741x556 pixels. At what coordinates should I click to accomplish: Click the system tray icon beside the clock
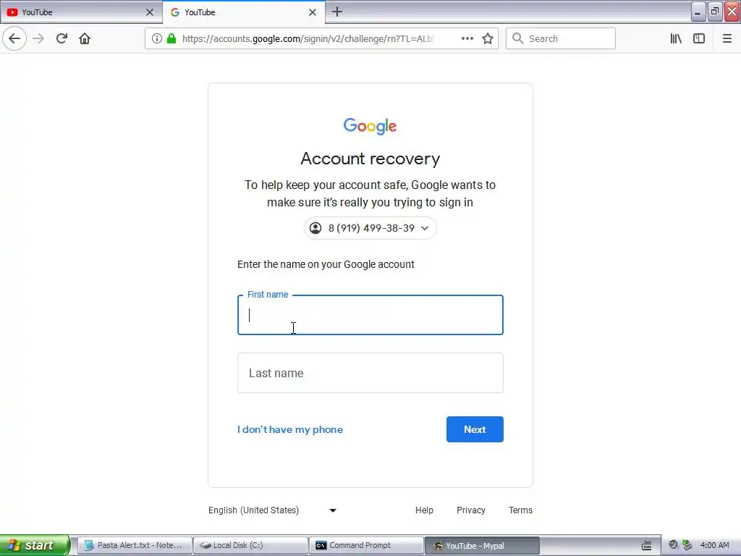(x=687, y=545)
